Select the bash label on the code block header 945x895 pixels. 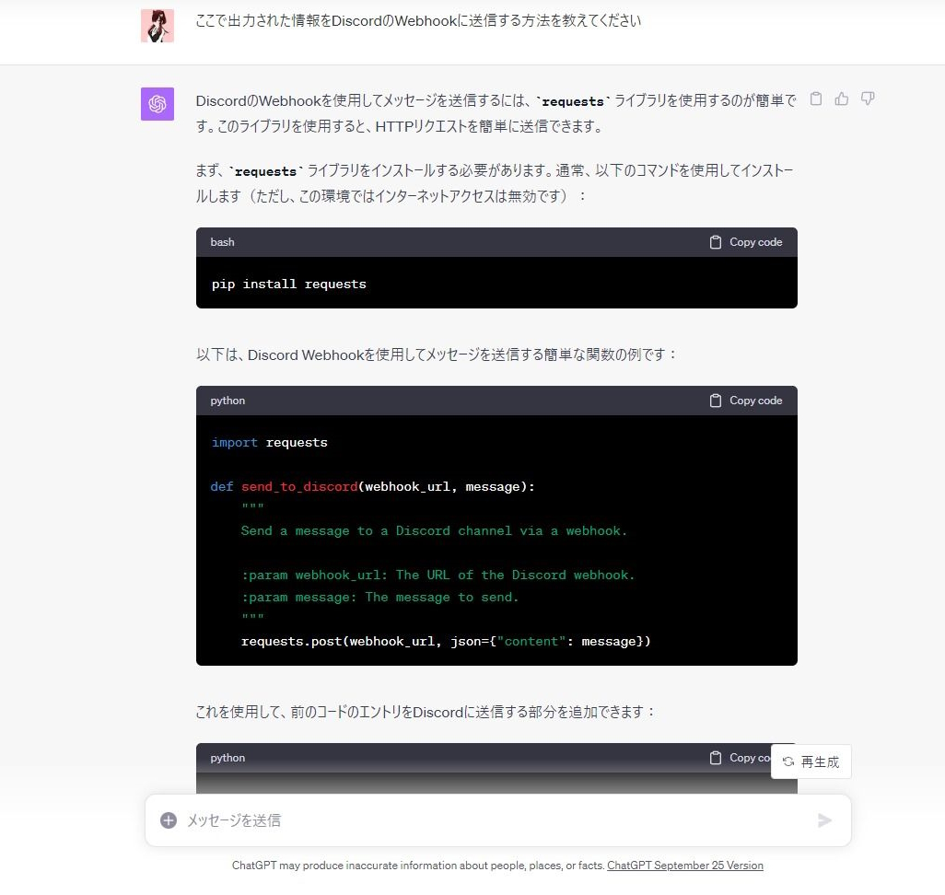pos(222,241)
